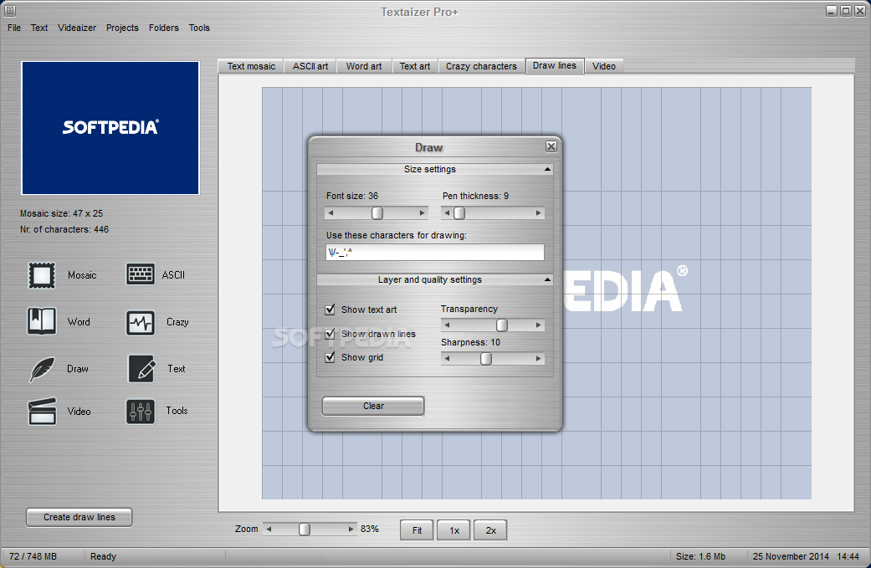This screenshot has height=568, width=871.
Task: Uncheck the Show grid checkbox
Action: (330, 357)
